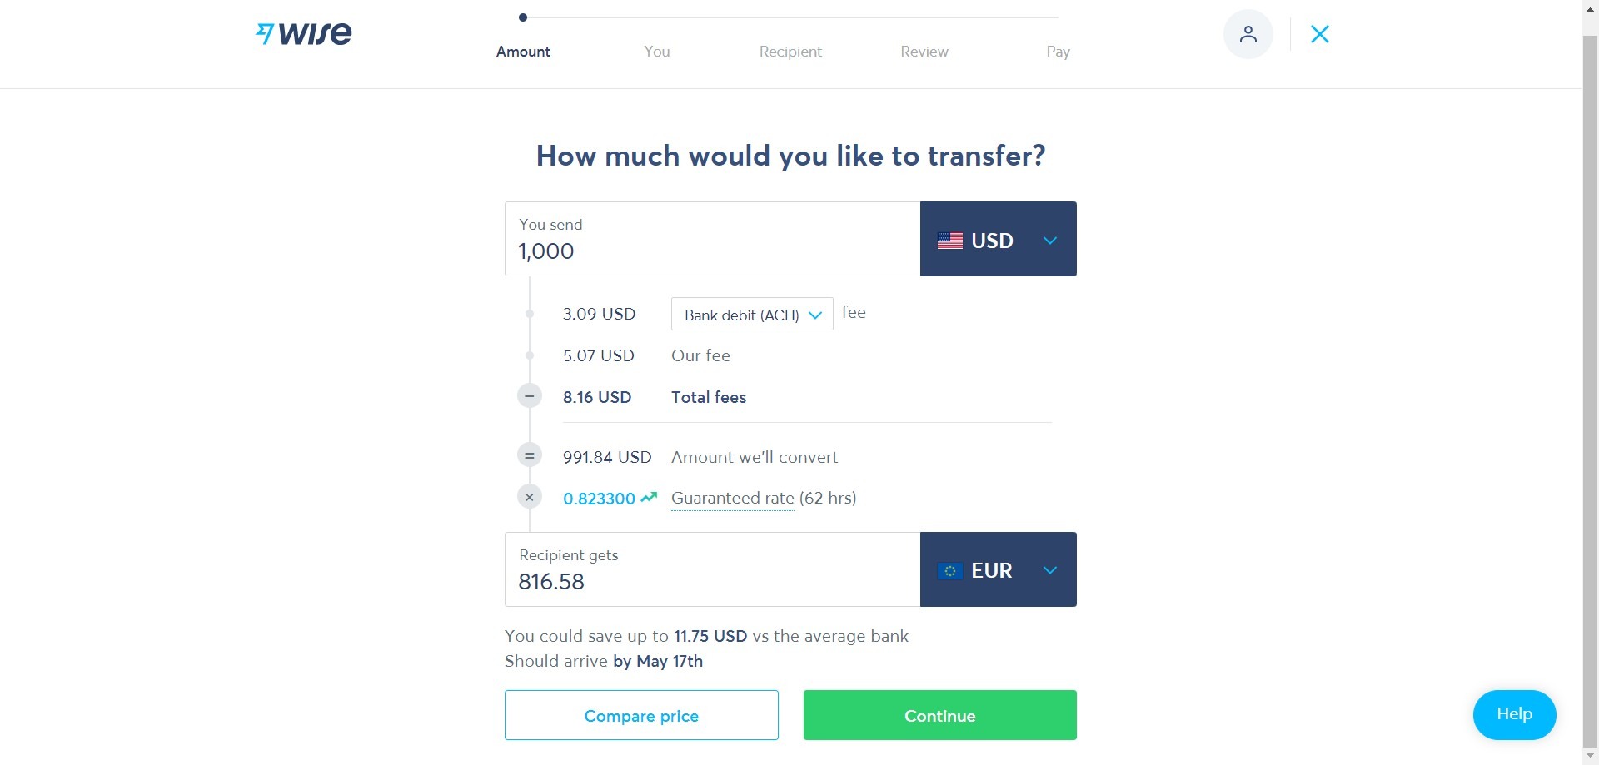Click the Wise logo
The image size is (1599, 765).
pos(304,33)
